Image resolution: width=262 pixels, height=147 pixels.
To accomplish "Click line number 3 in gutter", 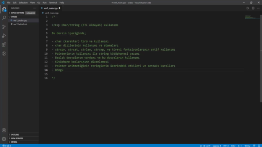I will point(47,25).
